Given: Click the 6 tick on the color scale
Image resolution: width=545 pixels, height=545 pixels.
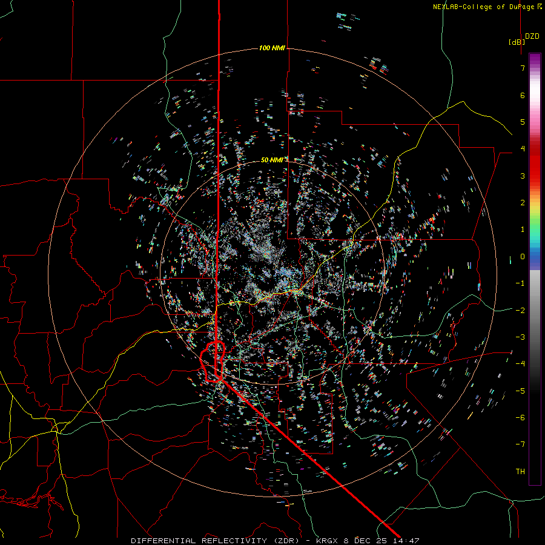Looking at the screenshot, I should pos(523,95).
